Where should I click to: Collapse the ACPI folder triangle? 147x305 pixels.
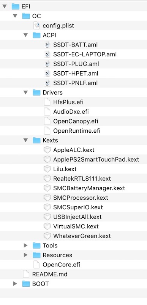tap(25, 35)
